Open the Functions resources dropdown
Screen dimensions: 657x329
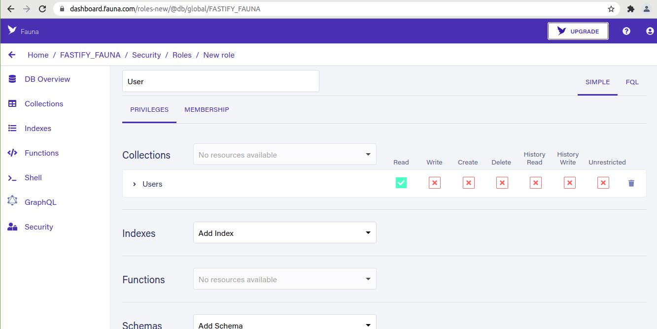(x=285, y=279)
